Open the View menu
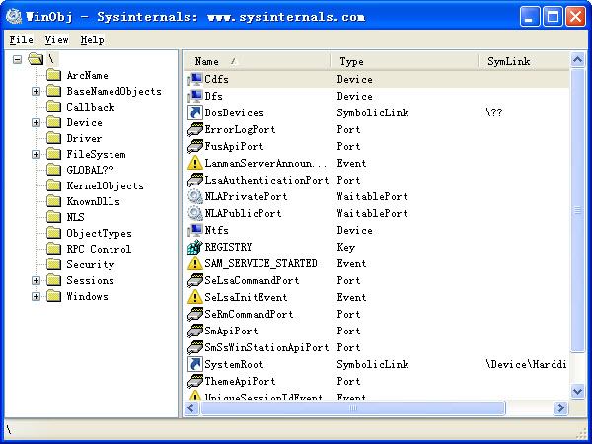Screen dimensions: 592x444 (x=56, y=39)
